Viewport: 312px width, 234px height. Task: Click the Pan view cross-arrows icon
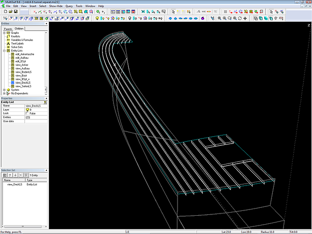(246, 18)
